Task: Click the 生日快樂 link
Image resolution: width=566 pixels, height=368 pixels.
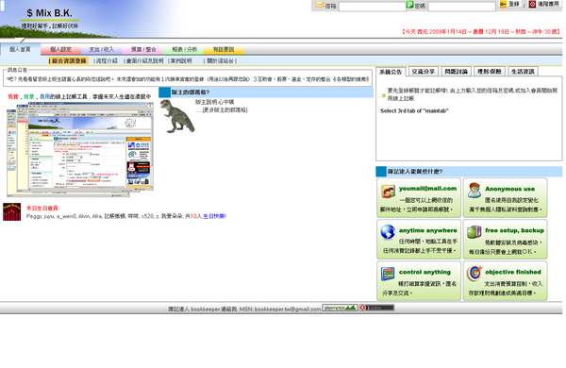Action: [214, 216]
